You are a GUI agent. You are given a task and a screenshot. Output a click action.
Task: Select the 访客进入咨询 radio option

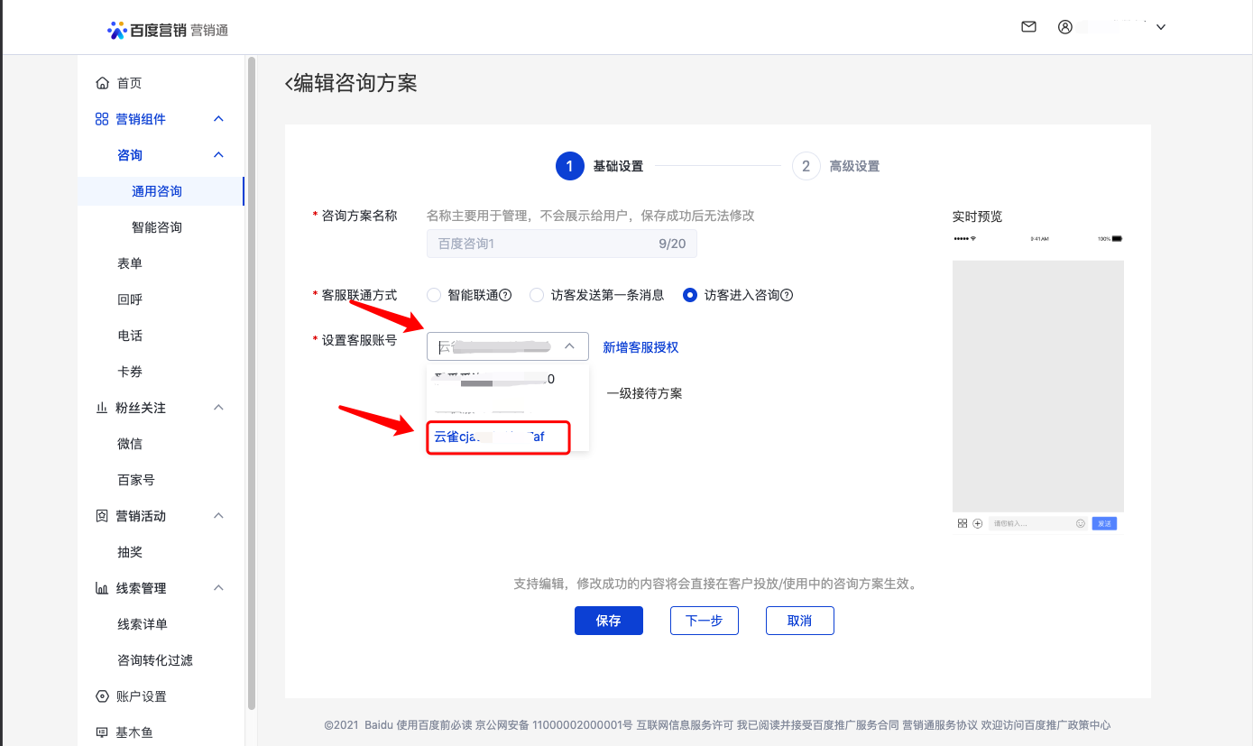[x=688, y=294]
